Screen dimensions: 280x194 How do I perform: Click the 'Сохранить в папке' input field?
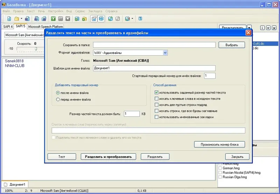point(154,45)
